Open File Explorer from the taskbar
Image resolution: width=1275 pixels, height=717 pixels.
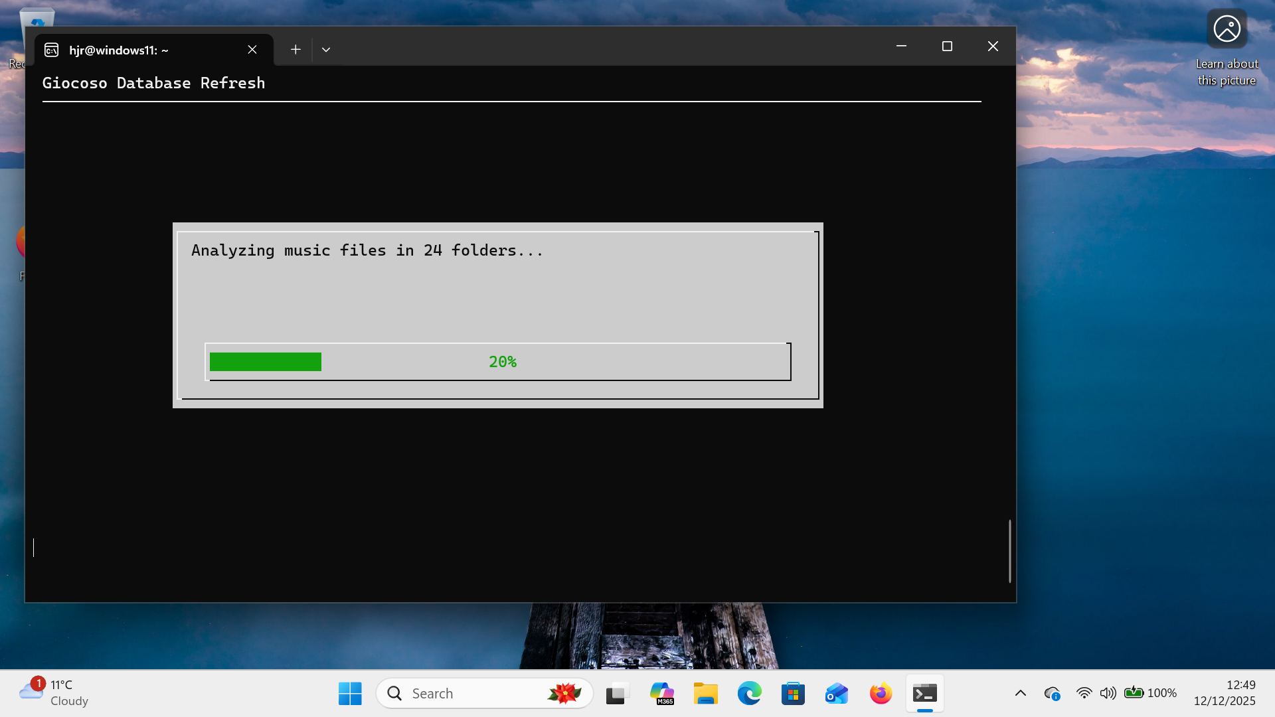click(x=705, y=694)
